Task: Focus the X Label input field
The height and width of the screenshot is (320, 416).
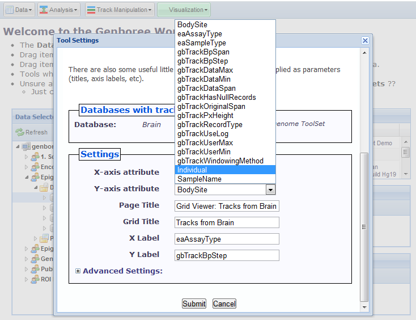Action: coord(227,239)
